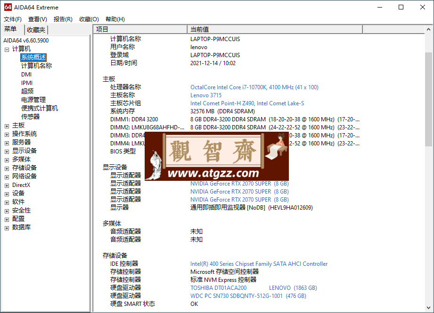Select 超频 in the tree
This screenshot has height=313, width=434.
(27, 91)
